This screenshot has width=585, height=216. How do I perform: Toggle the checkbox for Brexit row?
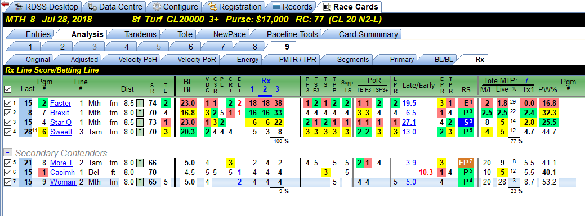click(x=7, y=112)
